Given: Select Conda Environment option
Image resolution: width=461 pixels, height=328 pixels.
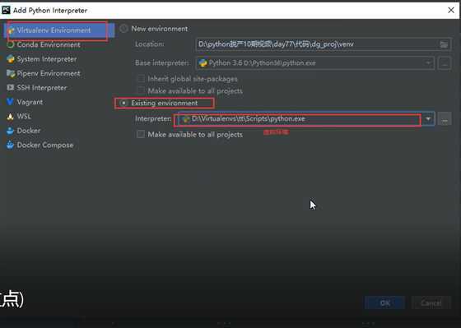Looking at the screenshot, I should [49, 44].
